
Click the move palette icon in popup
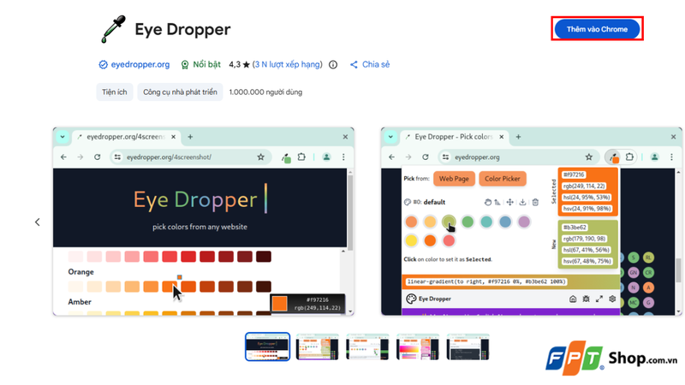click(x=509, y=202)
